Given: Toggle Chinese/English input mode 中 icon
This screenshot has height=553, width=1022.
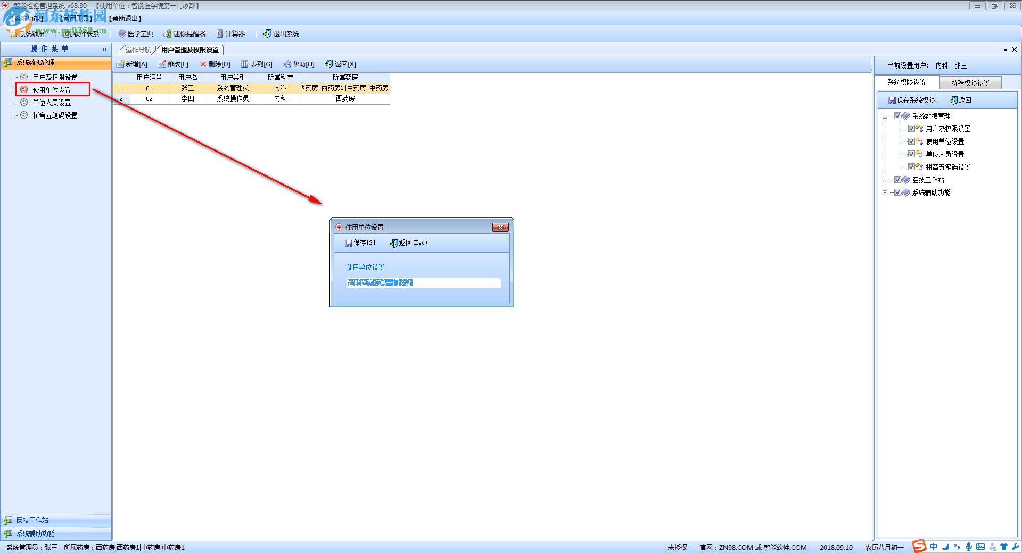Looking at the screenshot, I should click(x=934, y=547).
